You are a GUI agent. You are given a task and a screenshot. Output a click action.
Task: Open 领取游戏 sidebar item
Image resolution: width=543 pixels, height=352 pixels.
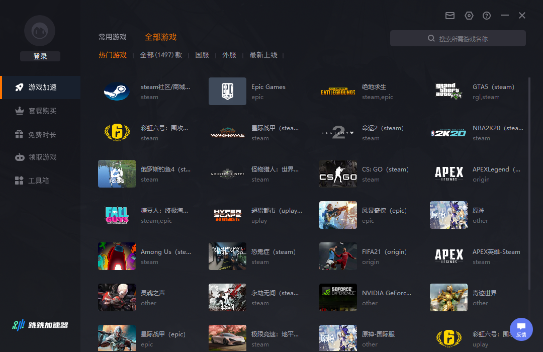tap(42, 157)
